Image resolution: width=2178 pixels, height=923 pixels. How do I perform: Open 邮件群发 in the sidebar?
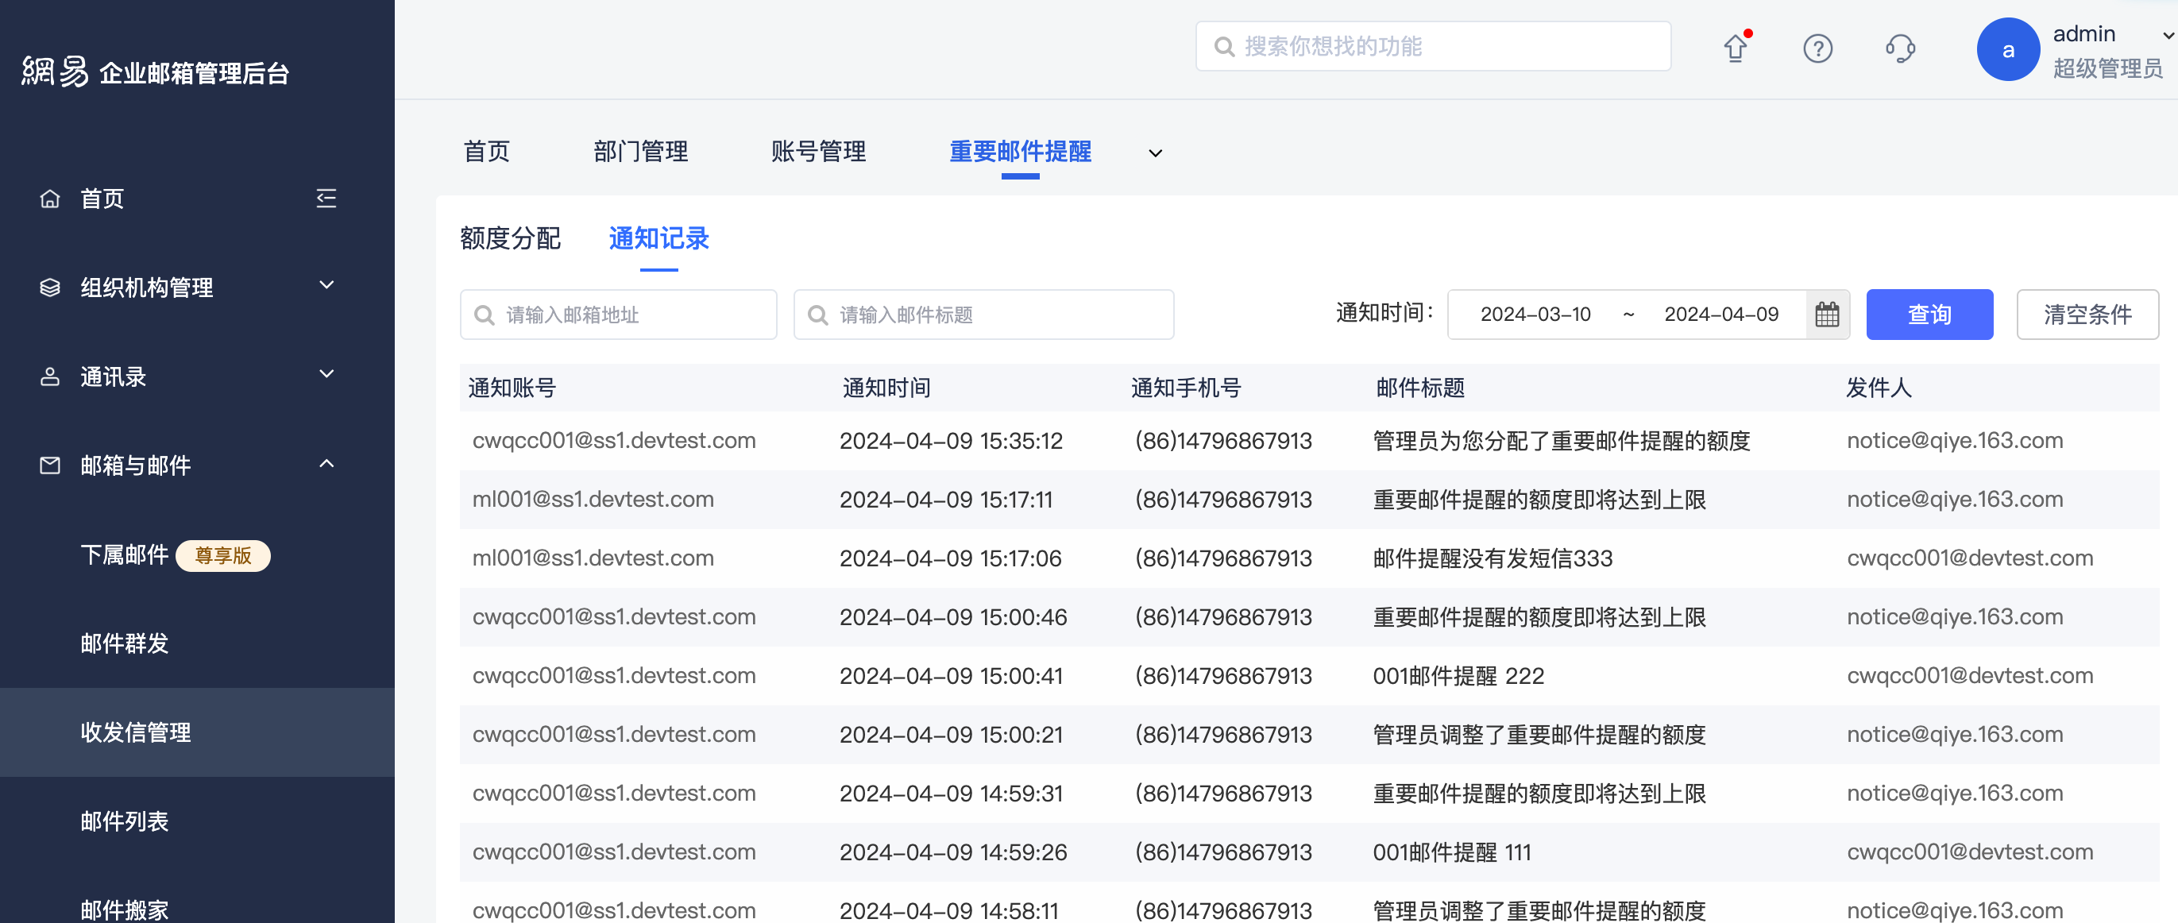124,643
